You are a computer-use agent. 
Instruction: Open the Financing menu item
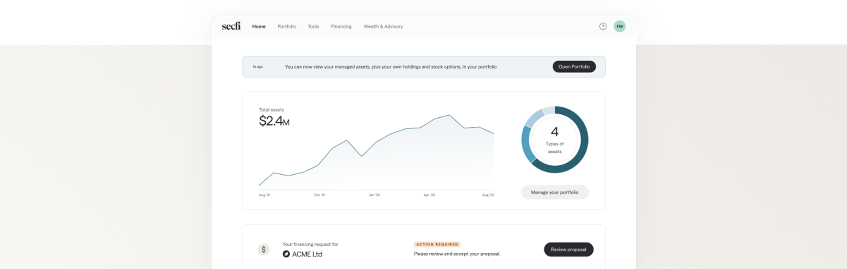tap(341, 26)
